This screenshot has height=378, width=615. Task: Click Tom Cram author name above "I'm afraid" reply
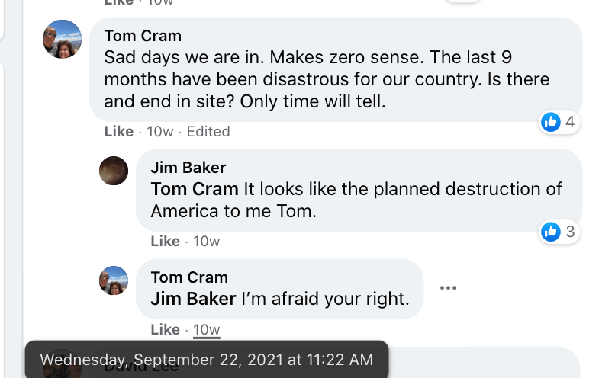point(189,277)
